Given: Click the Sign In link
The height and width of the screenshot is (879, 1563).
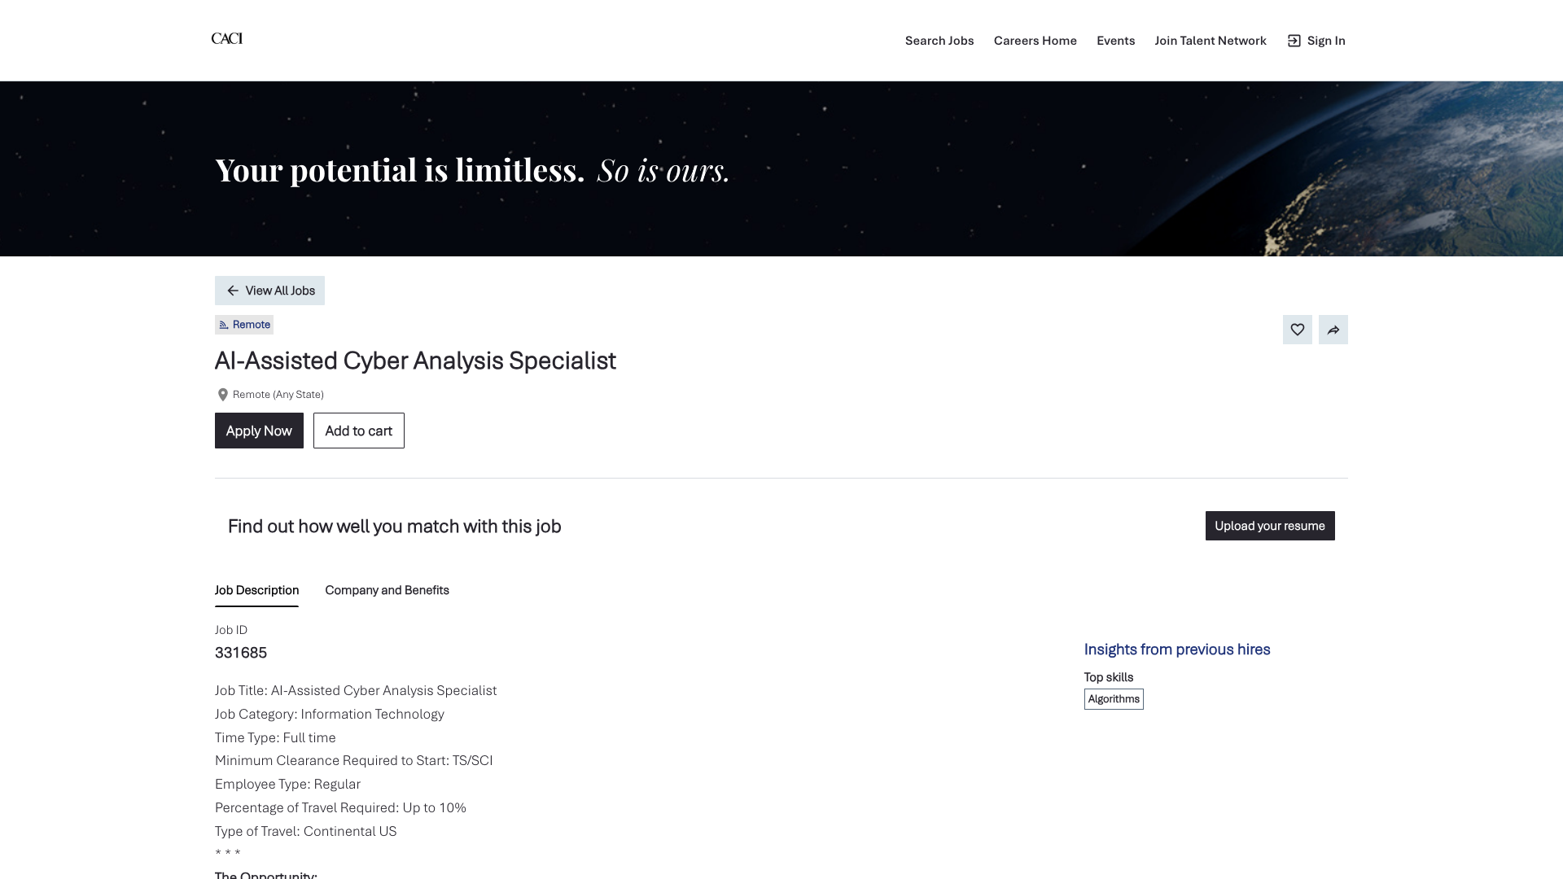Looking at the screenshot, I should [x=1316, y=41].
